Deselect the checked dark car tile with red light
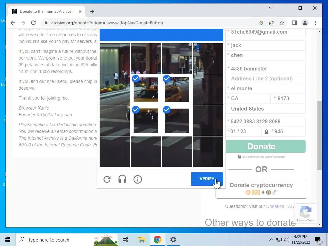This screenshot has height=246, width=328. [146, 121]
